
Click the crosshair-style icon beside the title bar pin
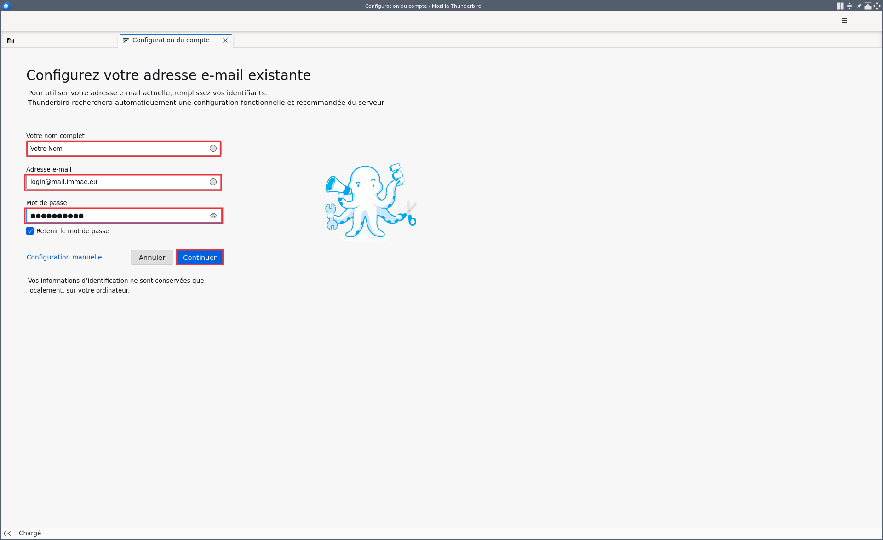pyautogui.click(x=849, y=6)
